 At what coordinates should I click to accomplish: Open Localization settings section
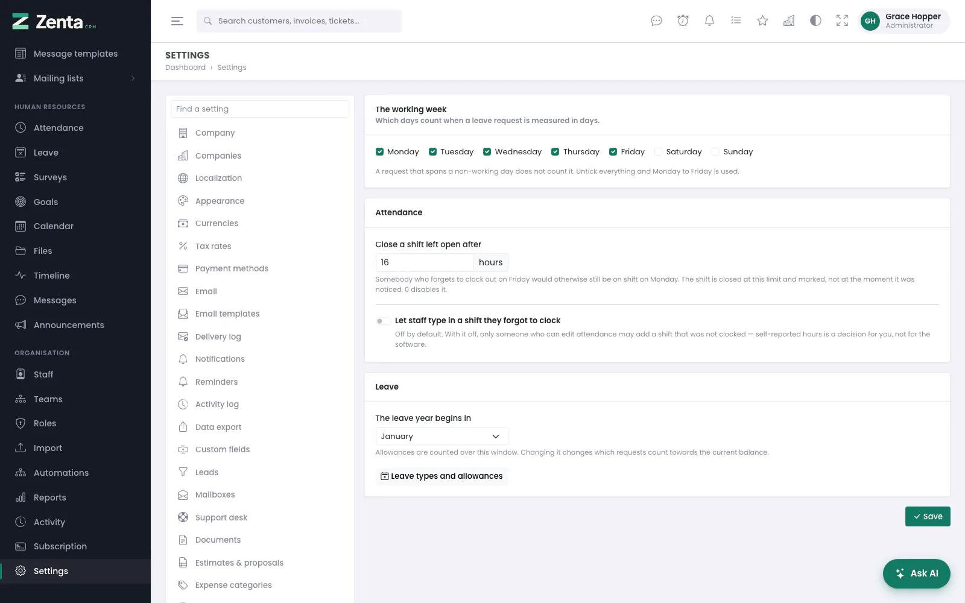260,178
